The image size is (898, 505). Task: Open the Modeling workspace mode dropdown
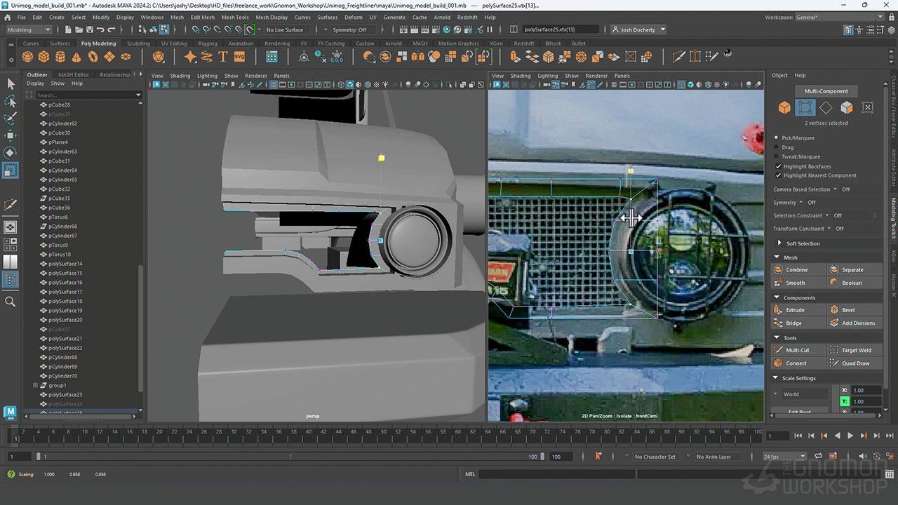(x=29, y=30)
